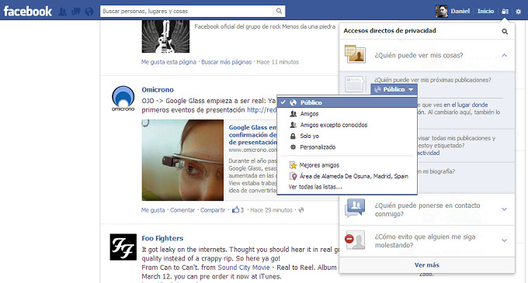Click Compartir under the Omicrono post
Screen dimensions: 528x283
[x=213, y=210]
